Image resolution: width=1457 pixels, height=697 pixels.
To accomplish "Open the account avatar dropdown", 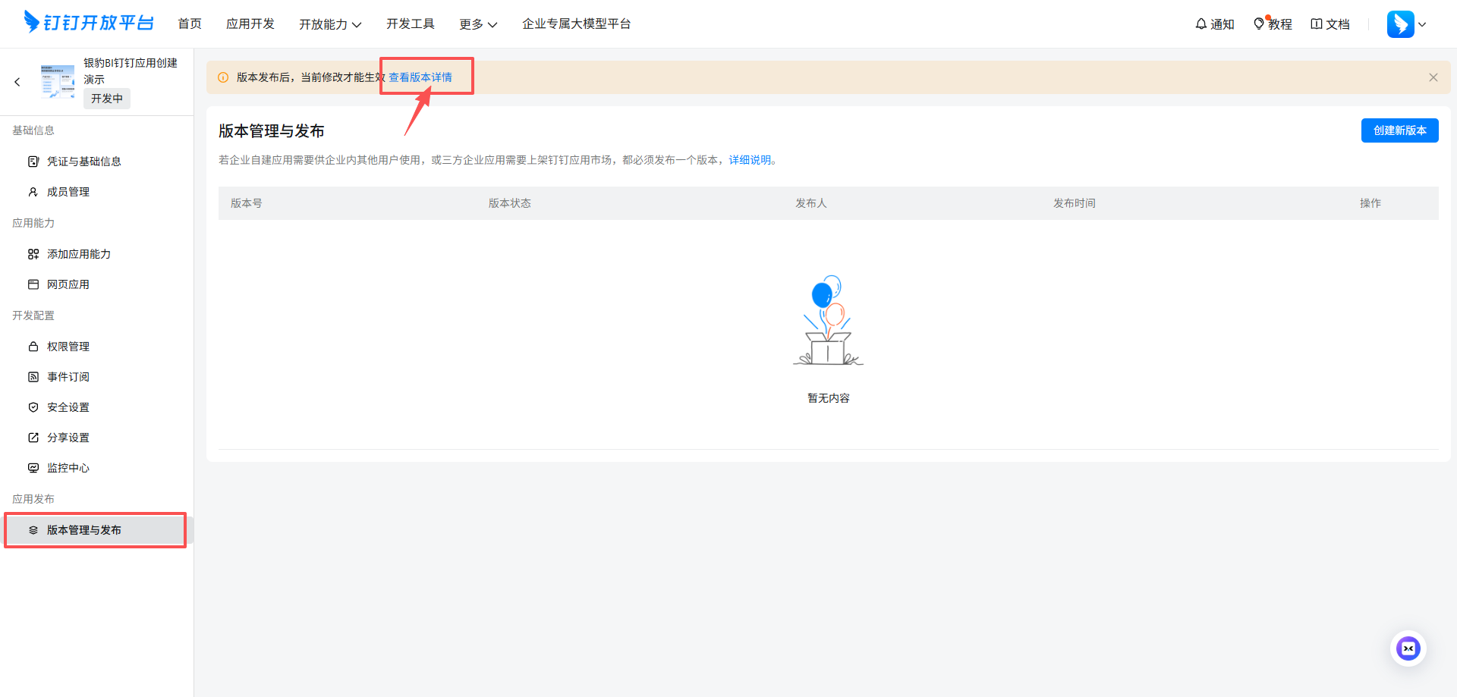I will pyautogui.click(x=1406, y=24).
